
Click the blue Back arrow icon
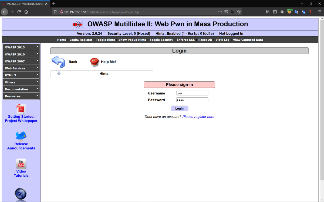(58, 62)
